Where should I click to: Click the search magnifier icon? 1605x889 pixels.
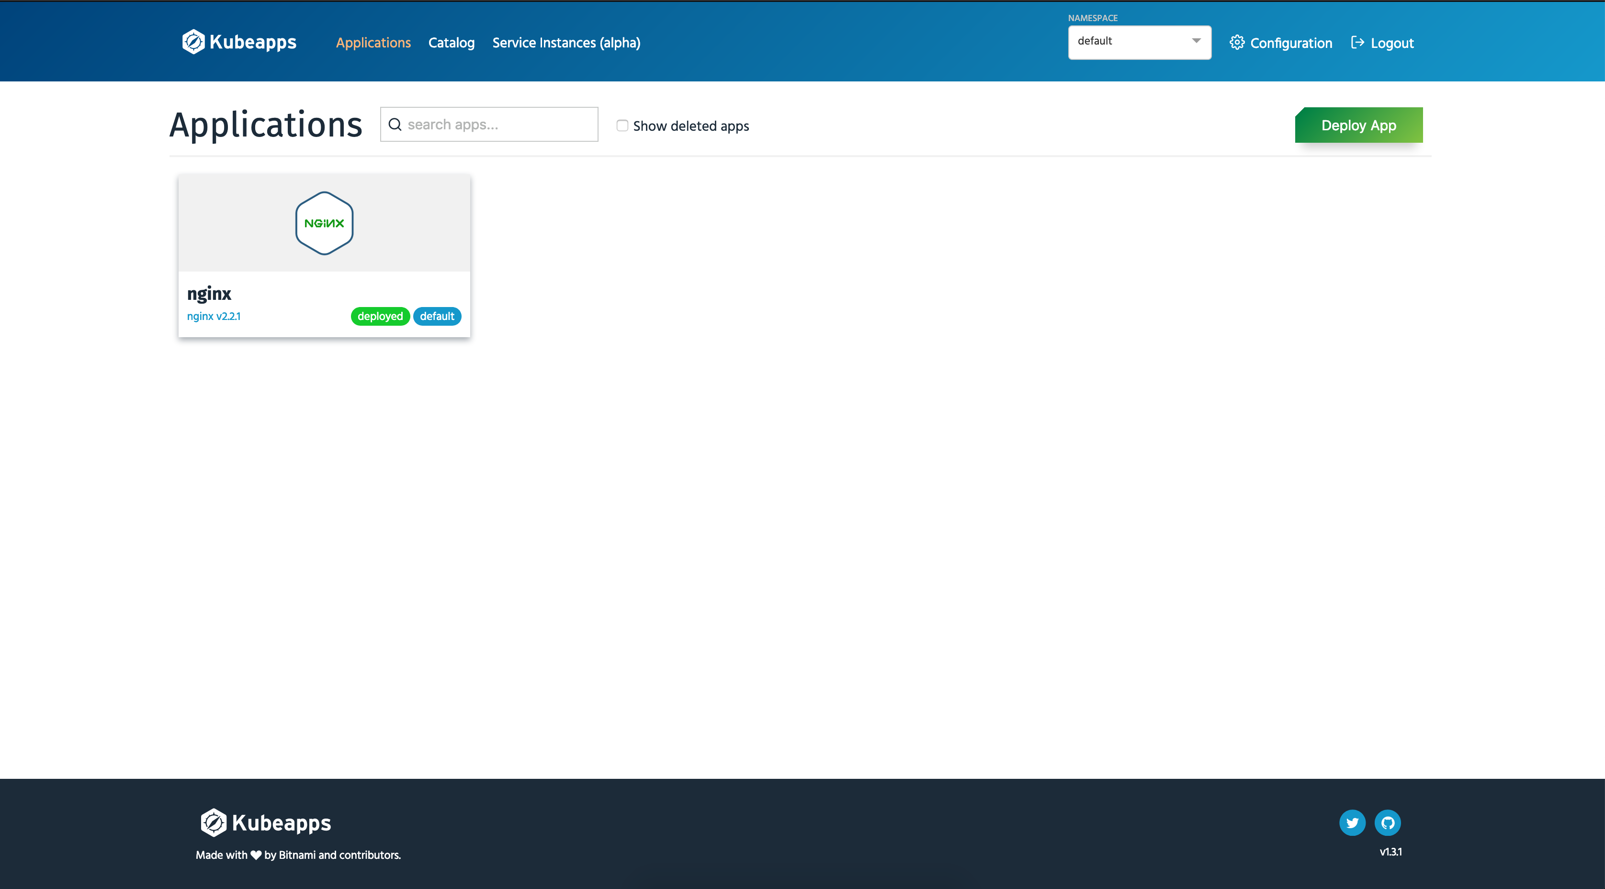point(395,125)
